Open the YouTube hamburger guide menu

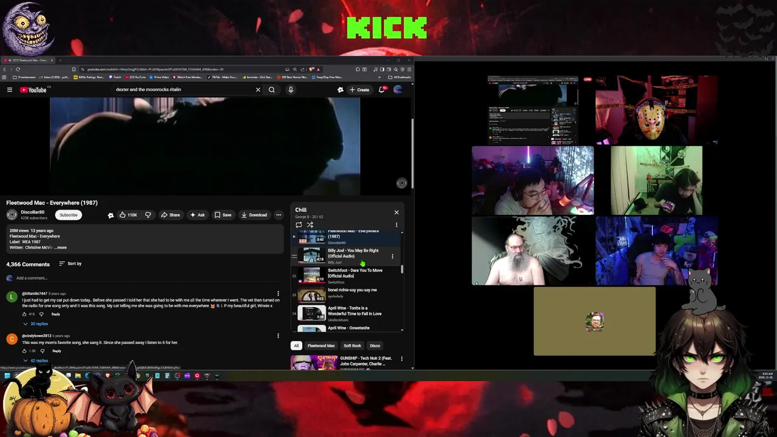[9, 90]
